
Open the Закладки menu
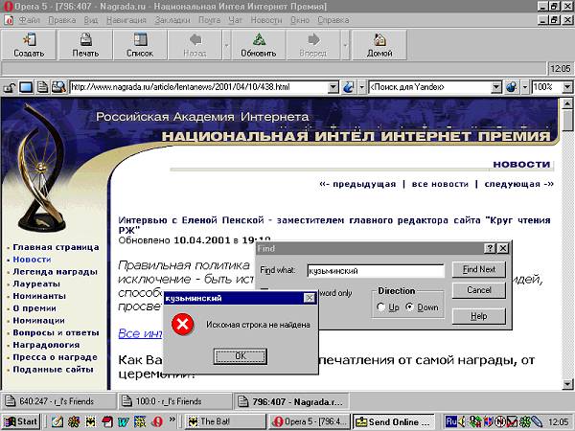coord(172,19)
